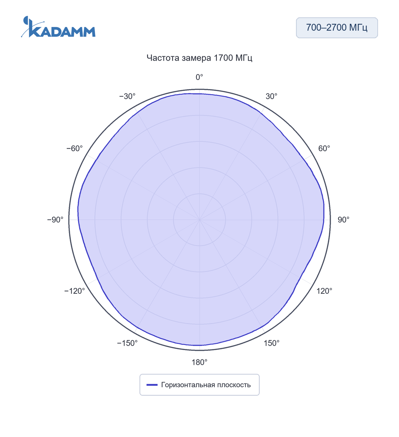
Task: Click the −30° angle label
Action: [127, 96]
